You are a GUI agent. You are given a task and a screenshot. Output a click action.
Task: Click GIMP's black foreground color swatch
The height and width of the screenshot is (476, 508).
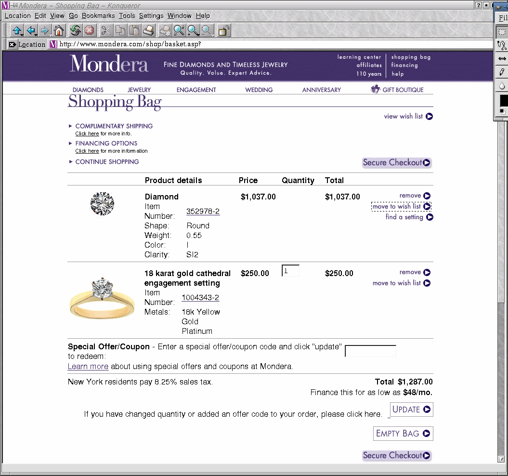[504, 101]
